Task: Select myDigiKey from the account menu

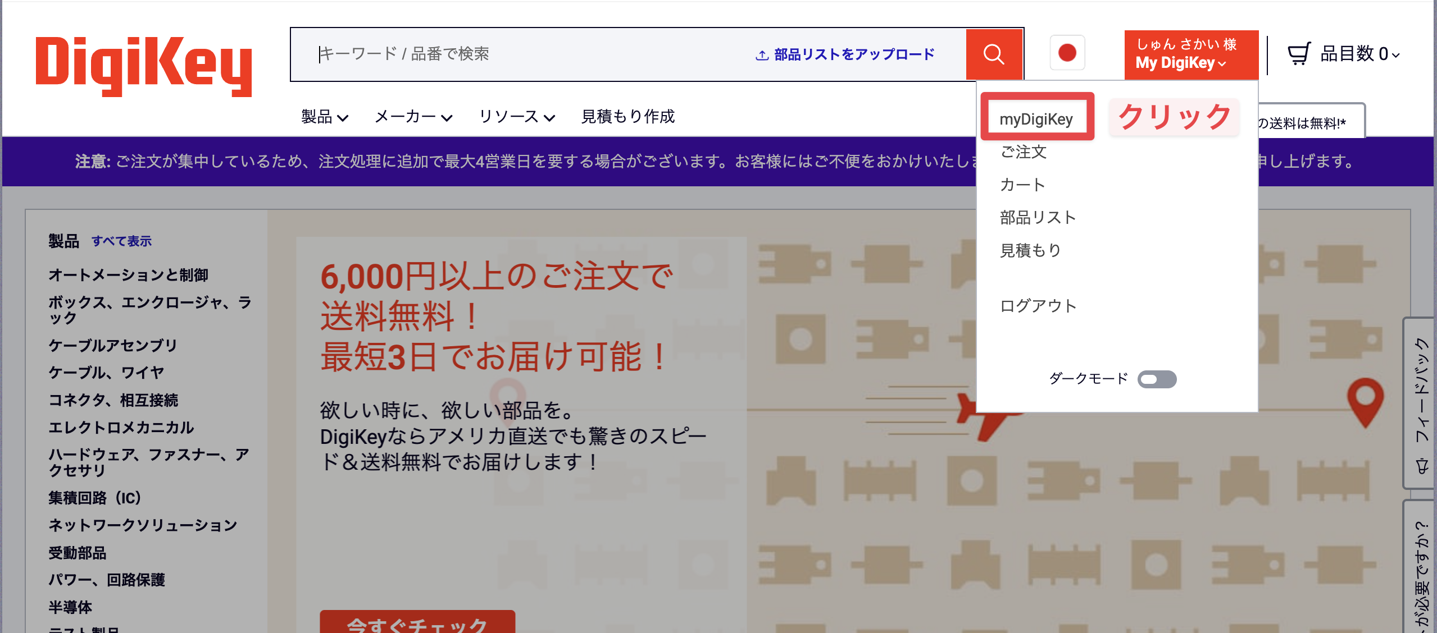Action: click(1036, 119)
